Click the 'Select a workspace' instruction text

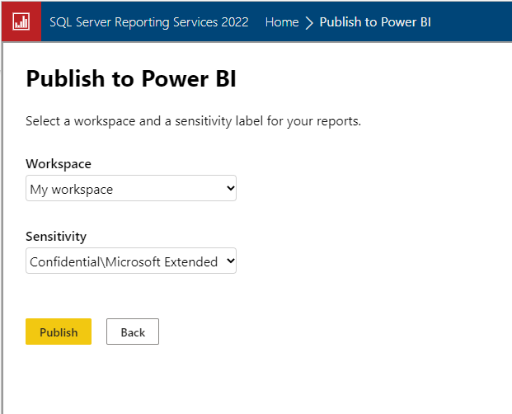pos(193,121)
